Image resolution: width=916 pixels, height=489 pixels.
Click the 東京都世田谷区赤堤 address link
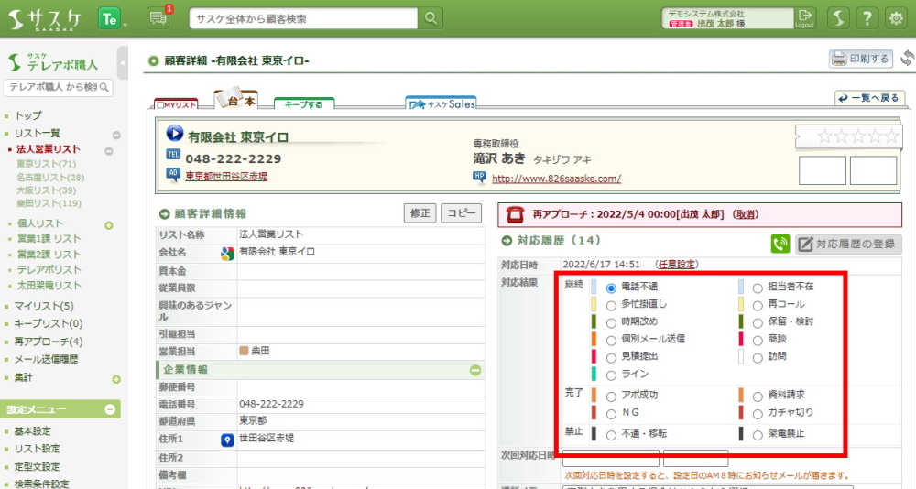point(226,176)
